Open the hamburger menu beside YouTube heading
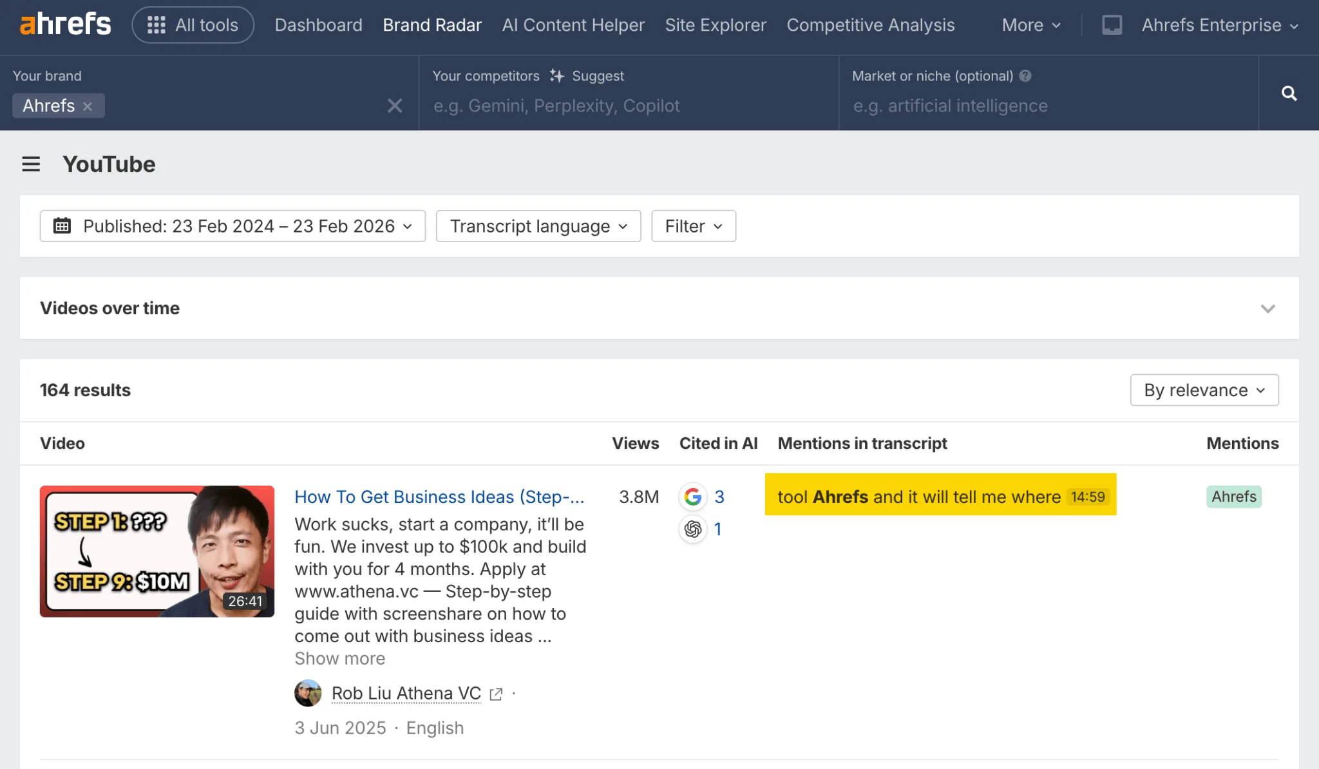 [x=30, y=164]
